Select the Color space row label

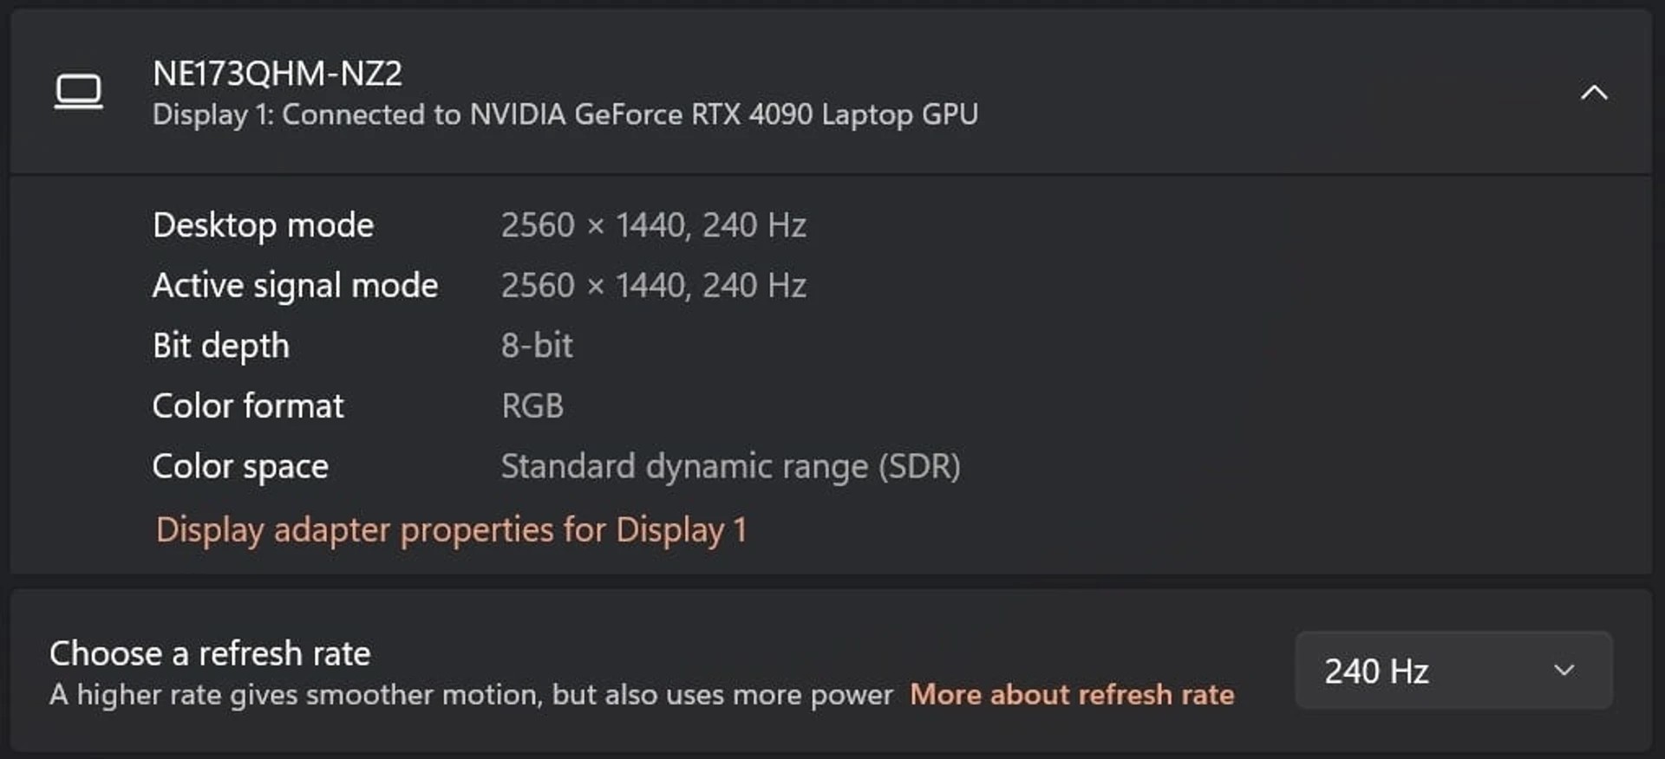click(240, 466)
